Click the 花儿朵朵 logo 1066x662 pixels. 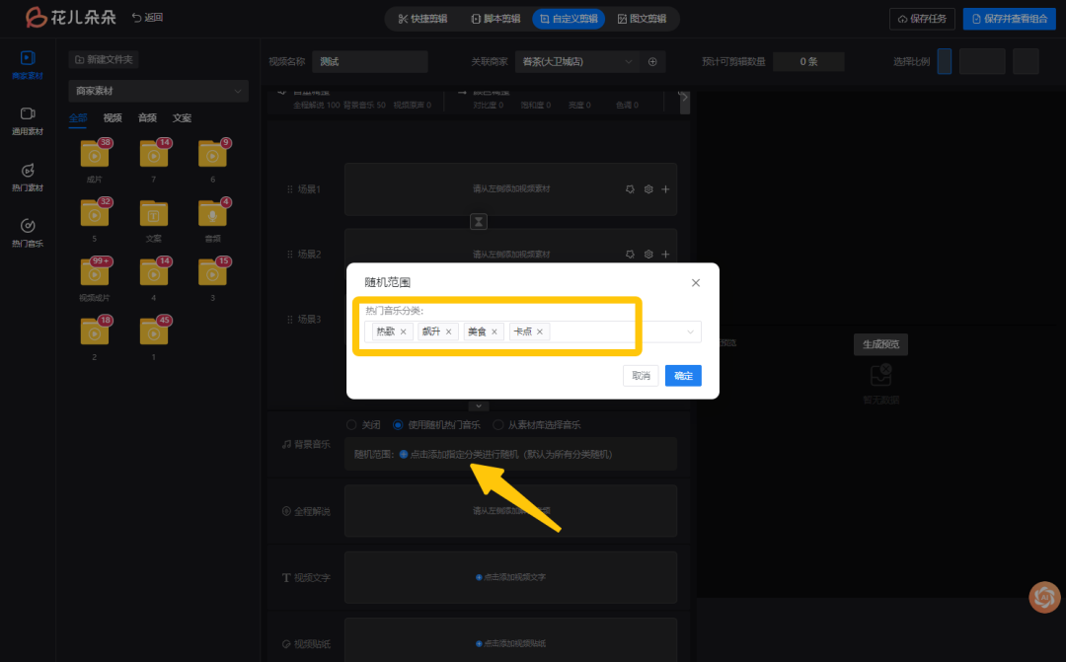click(x=71, y=18)
